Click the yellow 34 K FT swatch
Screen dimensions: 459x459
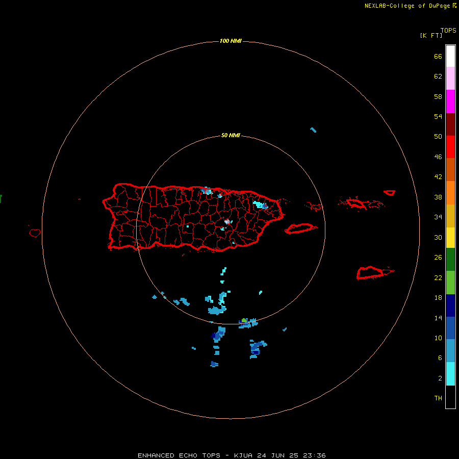click(450, 238)
